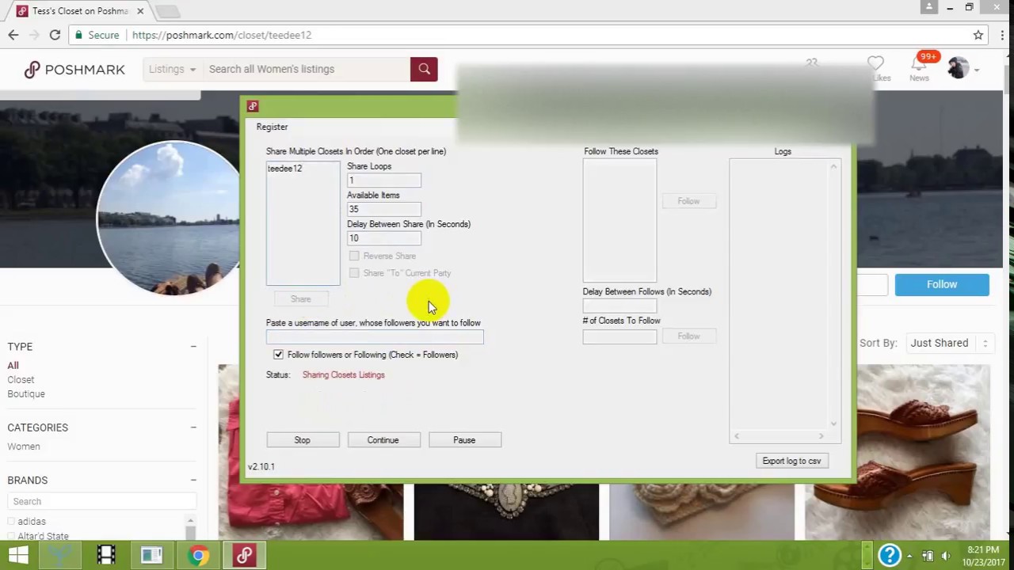Click the username to follow input field

[x=375, y=337]
